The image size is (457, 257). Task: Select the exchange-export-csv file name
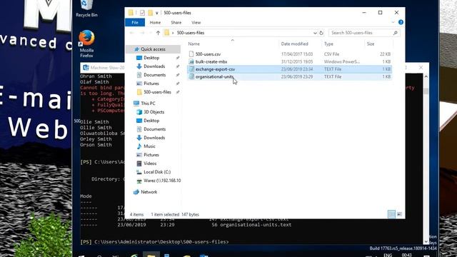tap(215, 69)
